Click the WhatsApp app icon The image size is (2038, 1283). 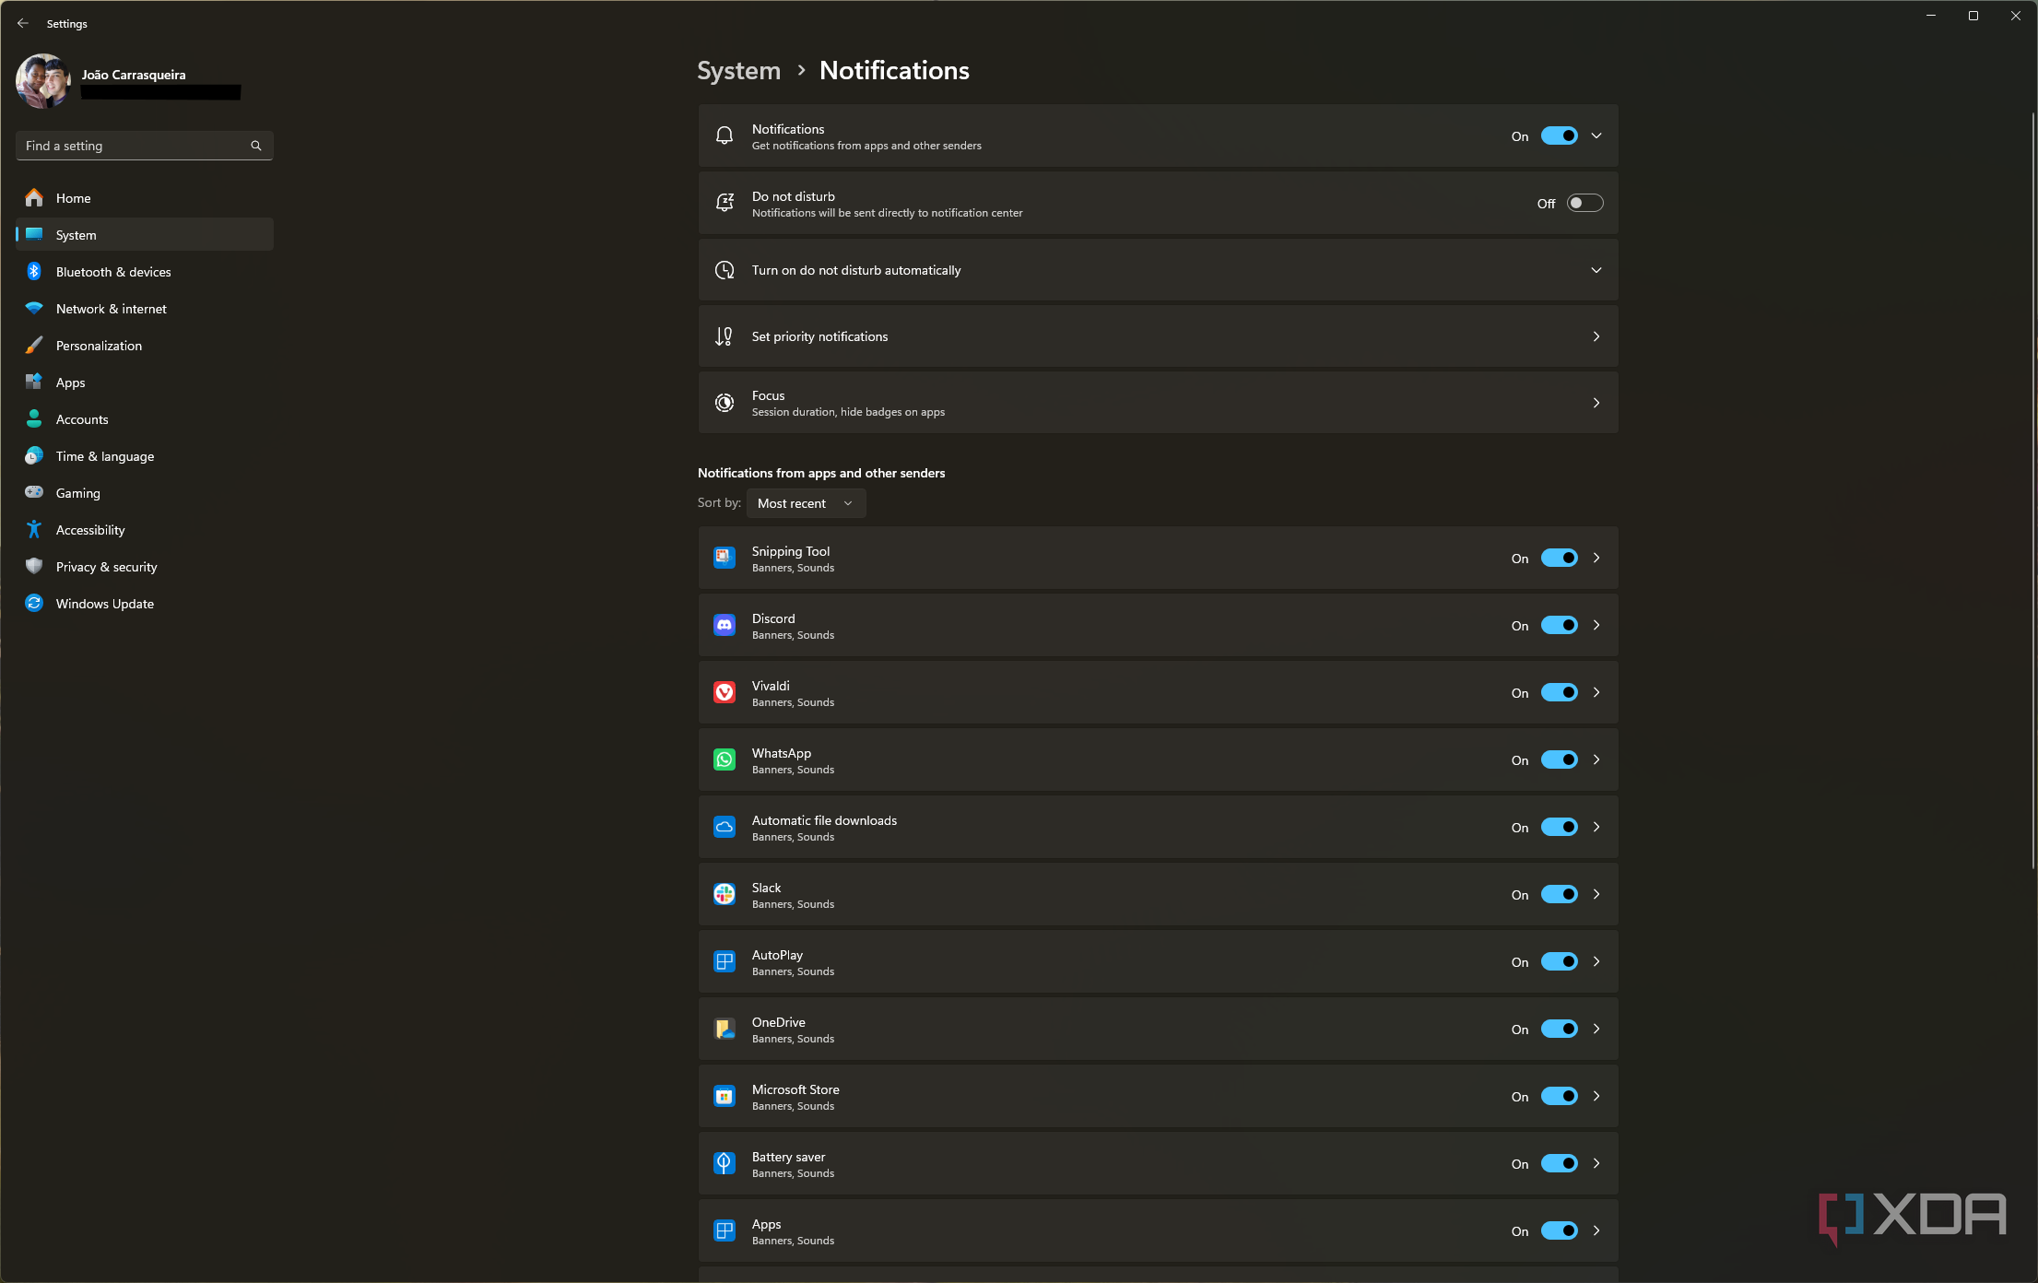click(724, 759)
